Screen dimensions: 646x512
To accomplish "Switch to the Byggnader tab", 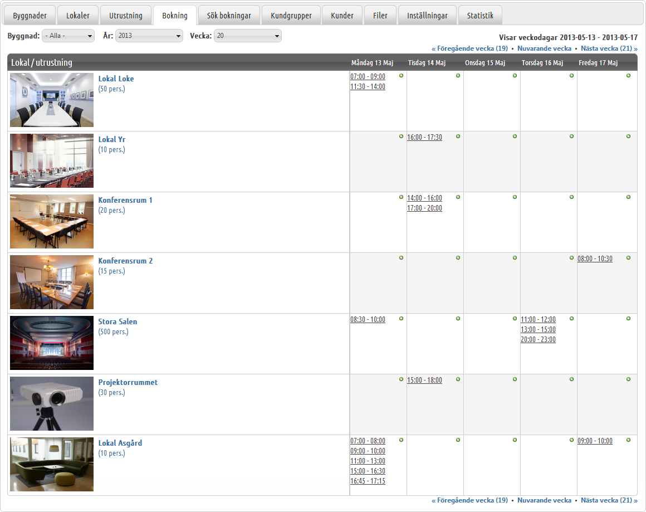I will click(30, 15).
